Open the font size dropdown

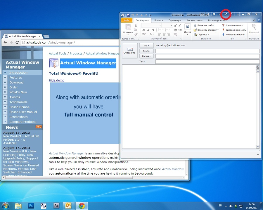(x=171, y=25)
